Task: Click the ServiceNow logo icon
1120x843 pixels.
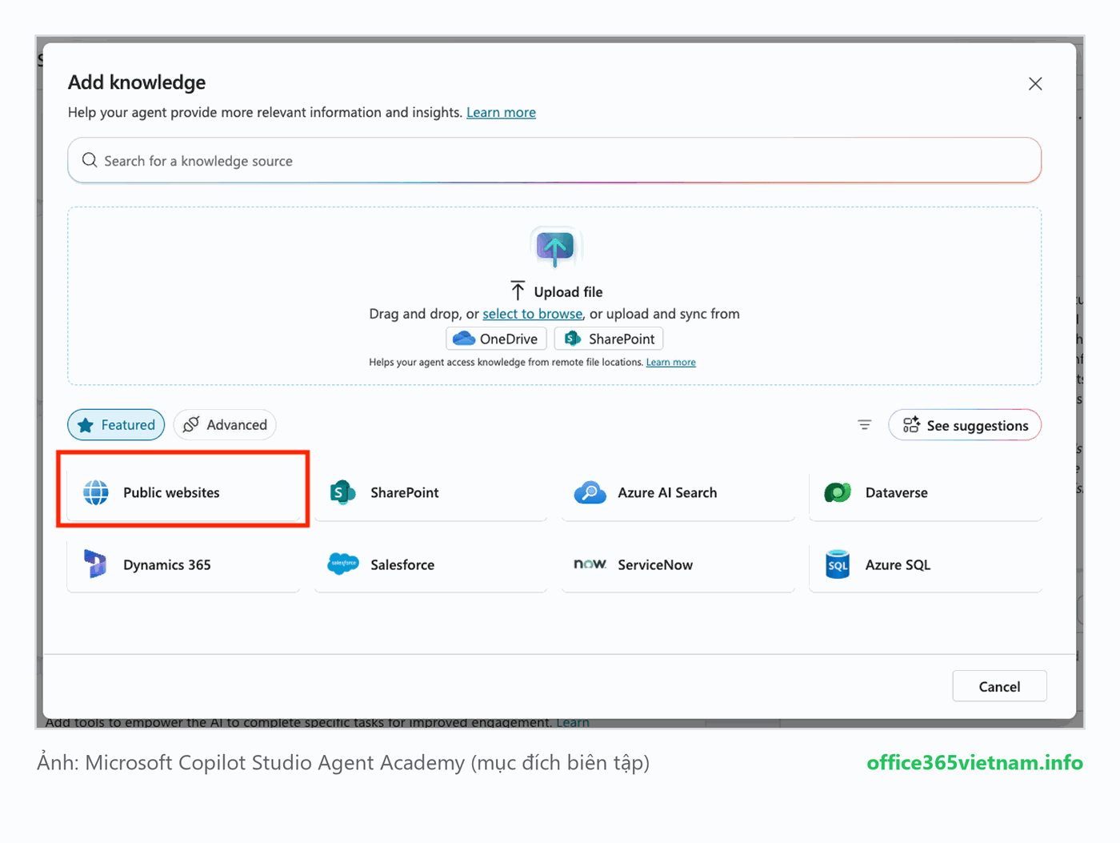Action: [x=590, y=564]
